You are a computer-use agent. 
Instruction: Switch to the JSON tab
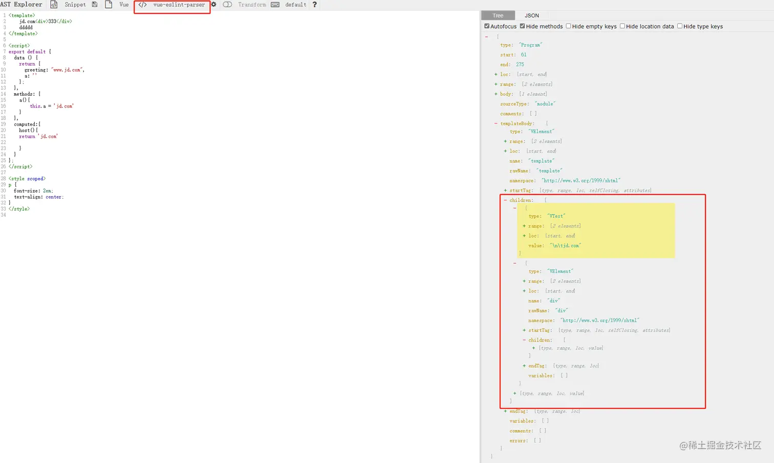[532, 15]
